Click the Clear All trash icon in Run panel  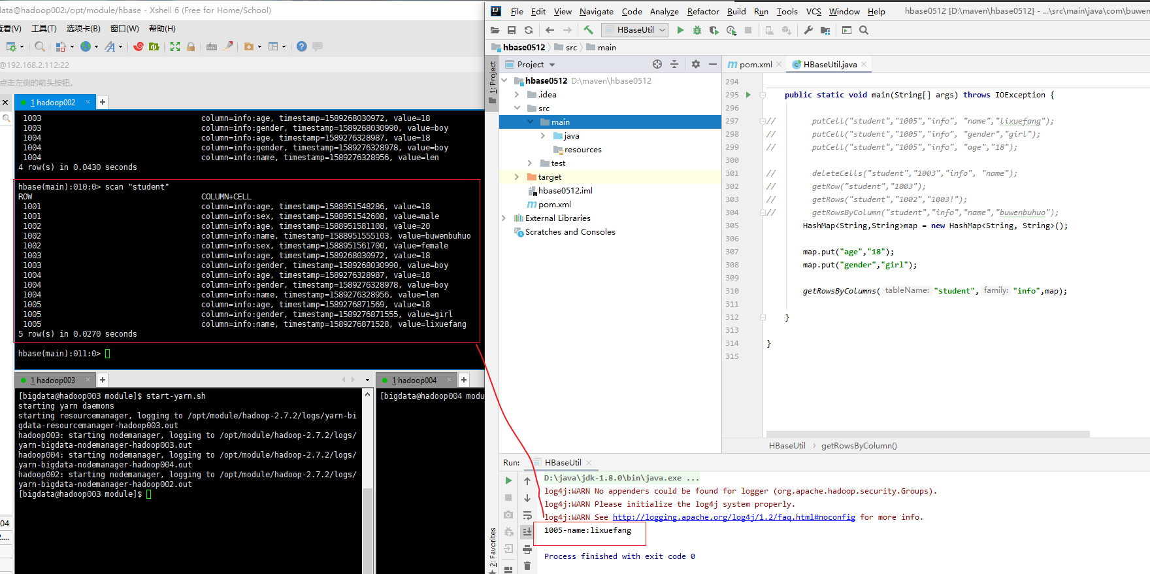pyautogui.click(x=527, y=566)
